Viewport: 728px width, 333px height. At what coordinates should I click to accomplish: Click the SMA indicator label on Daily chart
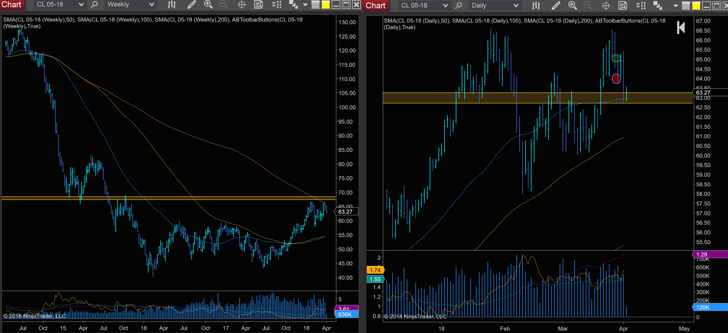point(524,24)
